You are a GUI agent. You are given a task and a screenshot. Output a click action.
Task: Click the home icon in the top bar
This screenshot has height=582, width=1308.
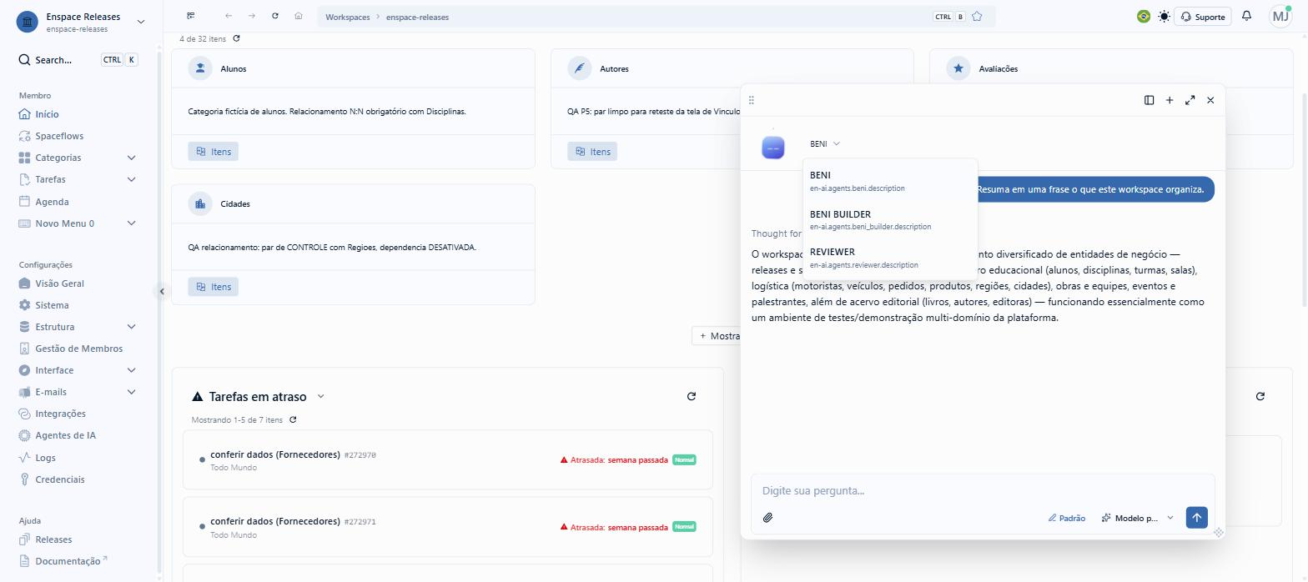pyautogui.click(x=299, y=16)
